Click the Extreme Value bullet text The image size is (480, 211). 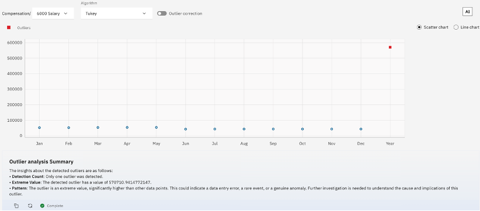pyautogui.click(x=81, y=182)
